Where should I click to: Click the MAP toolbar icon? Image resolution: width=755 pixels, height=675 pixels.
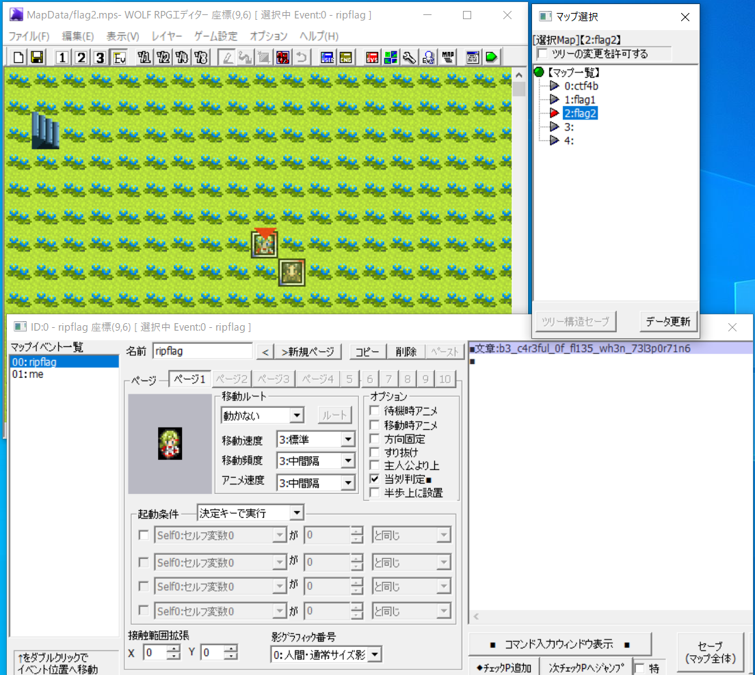click(x=448, y=57)
